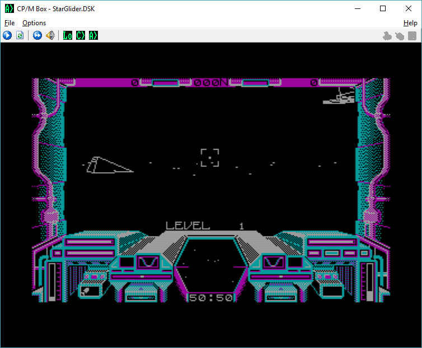The width and height of the screenshot is (422, 348).
Task: Click the left cockpit waveform gauge
Action: pos(148,262)
